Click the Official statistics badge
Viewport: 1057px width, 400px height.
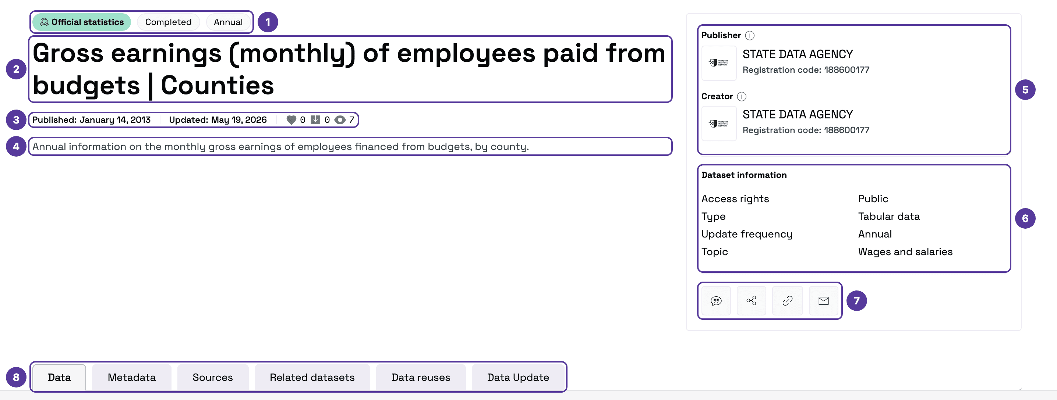[x=82, y=22]
